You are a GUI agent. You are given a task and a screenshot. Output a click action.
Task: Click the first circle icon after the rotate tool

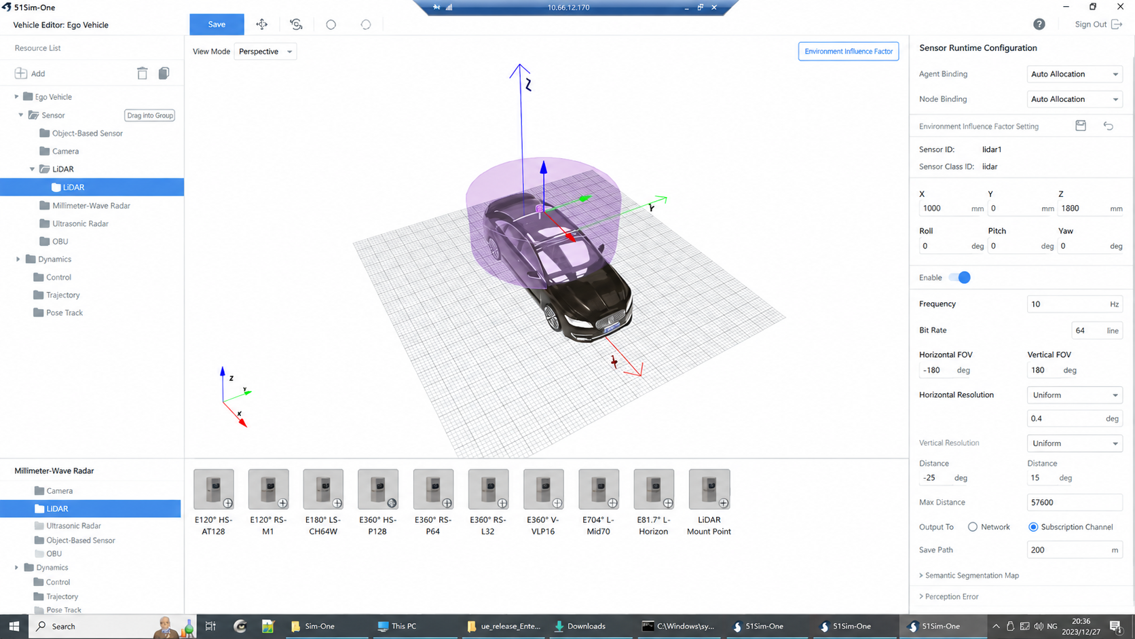point(331,24)
